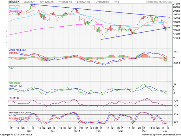Click the MACD (26d,12d) indicator label

click(x=18, y=50)
